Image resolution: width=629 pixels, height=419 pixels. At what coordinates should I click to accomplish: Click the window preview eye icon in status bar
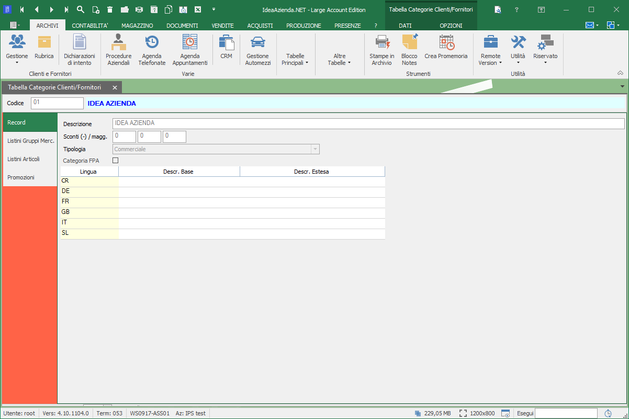(506, 413)
